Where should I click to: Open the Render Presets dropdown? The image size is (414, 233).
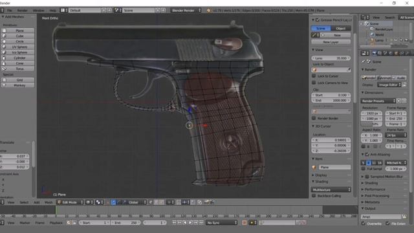click(x=378, y=101)
